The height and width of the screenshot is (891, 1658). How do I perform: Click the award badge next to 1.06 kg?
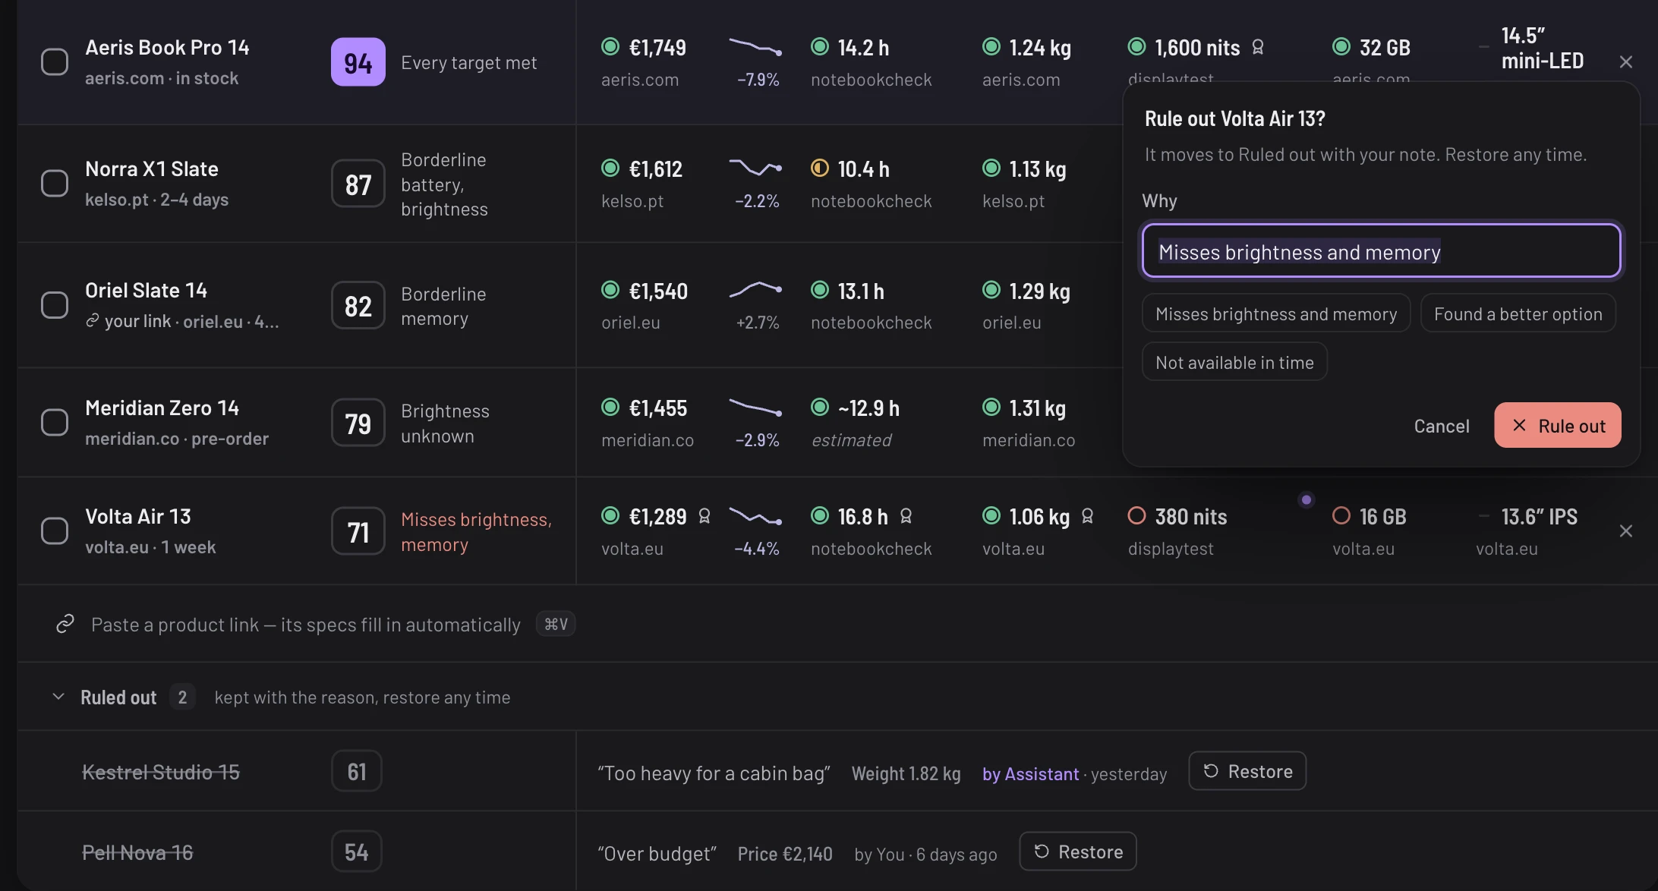coord(1087,516)
